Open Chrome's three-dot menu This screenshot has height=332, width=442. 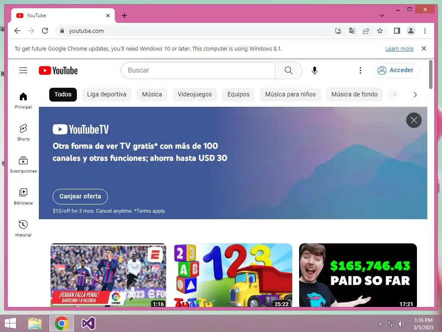coord(425,31)
